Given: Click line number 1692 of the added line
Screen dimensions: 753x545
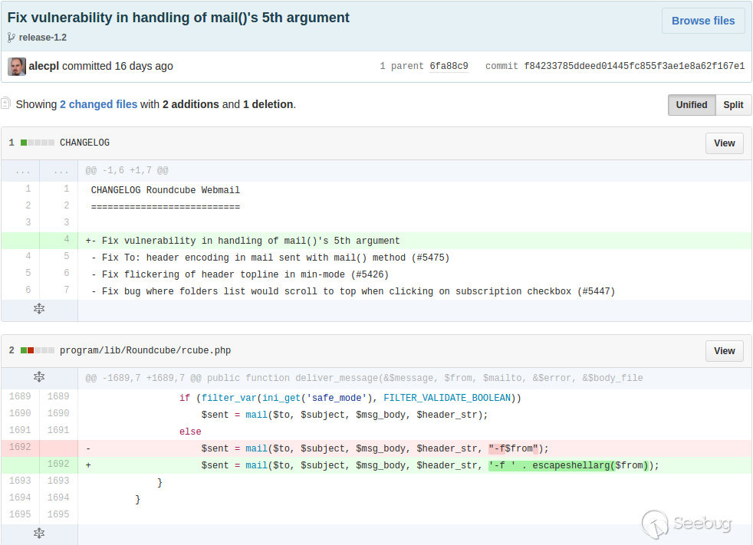Looking at the screenshot, I should coord(58,465).
